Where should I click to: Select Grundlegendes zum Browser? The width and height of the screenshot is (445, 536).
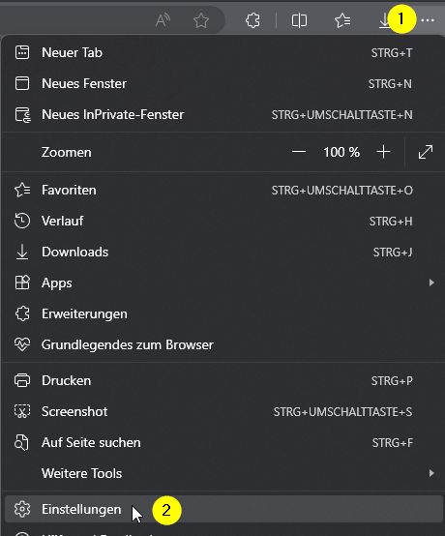point(222,344)
